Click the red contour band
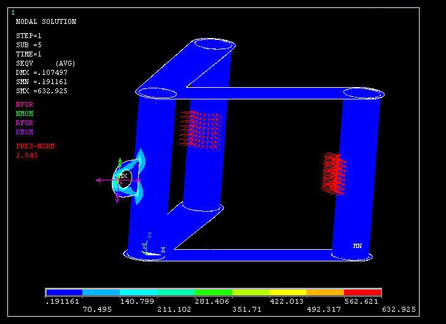This screenshot has width=446, height=324. point(362,292)
